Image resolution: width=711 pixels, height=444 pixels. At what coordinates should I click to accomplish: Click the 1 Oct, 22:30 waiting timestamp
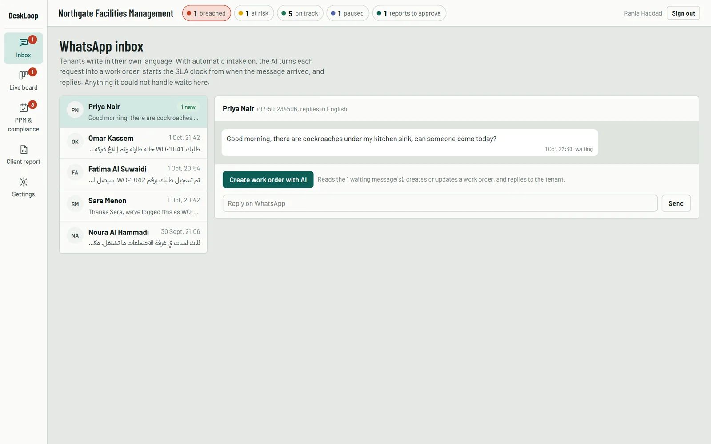(x=569, y=149)
